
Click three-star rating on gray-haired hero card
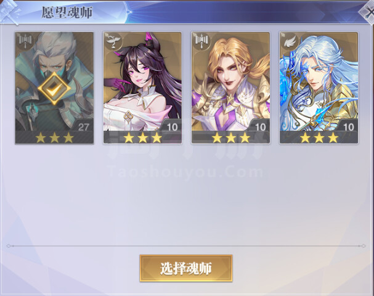54,138
